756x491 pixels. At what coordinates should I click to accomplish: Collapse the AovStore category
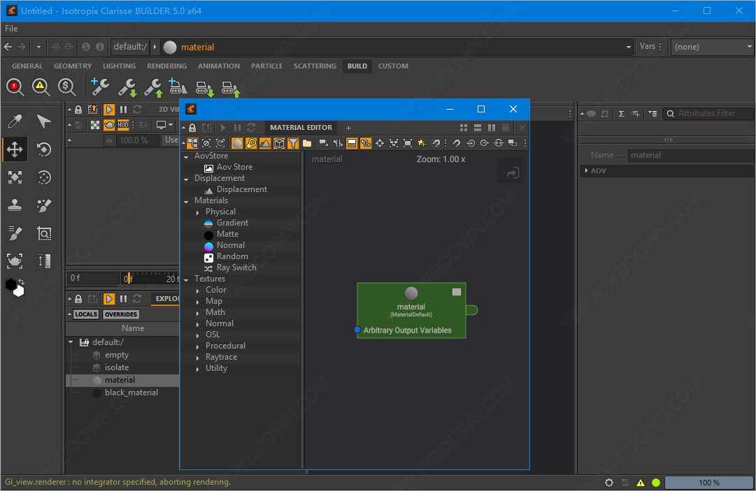coord(187,156)
